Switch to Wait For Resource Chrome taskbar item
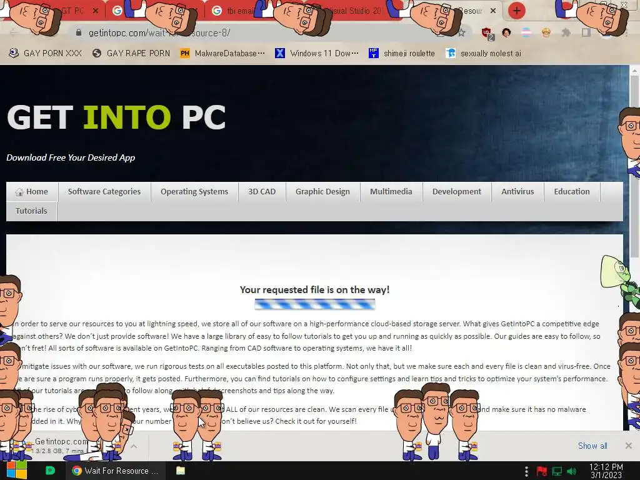This screenshot has width=640, height=480. (116, 471)
